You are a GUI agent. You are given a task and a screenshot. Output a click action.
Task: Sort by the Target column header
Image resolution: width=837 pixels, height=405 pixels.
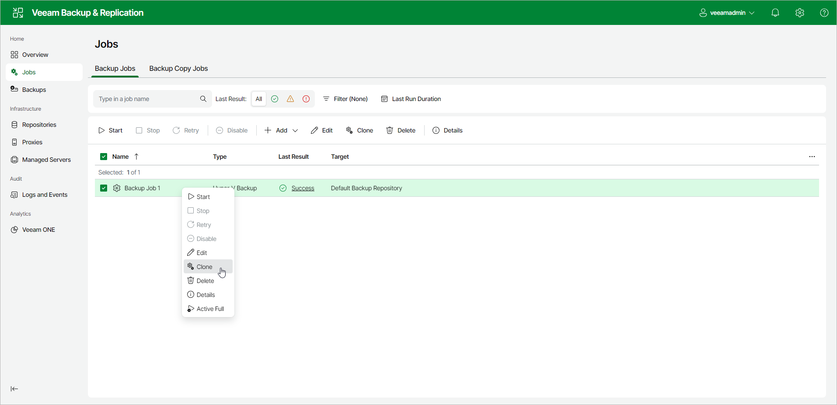tap(340, 157)
